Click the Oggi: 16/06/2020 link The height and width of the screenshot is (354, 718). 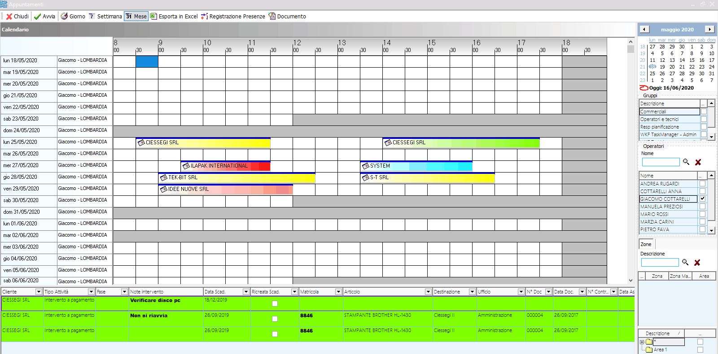point(671,88)
